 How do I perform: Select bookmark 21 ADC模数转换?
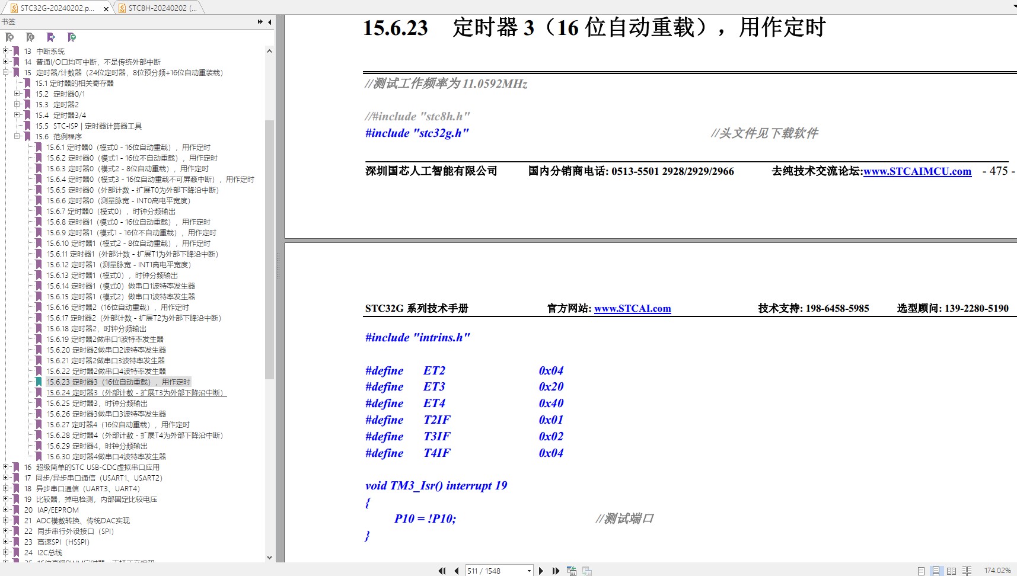[x=77, y=521]
